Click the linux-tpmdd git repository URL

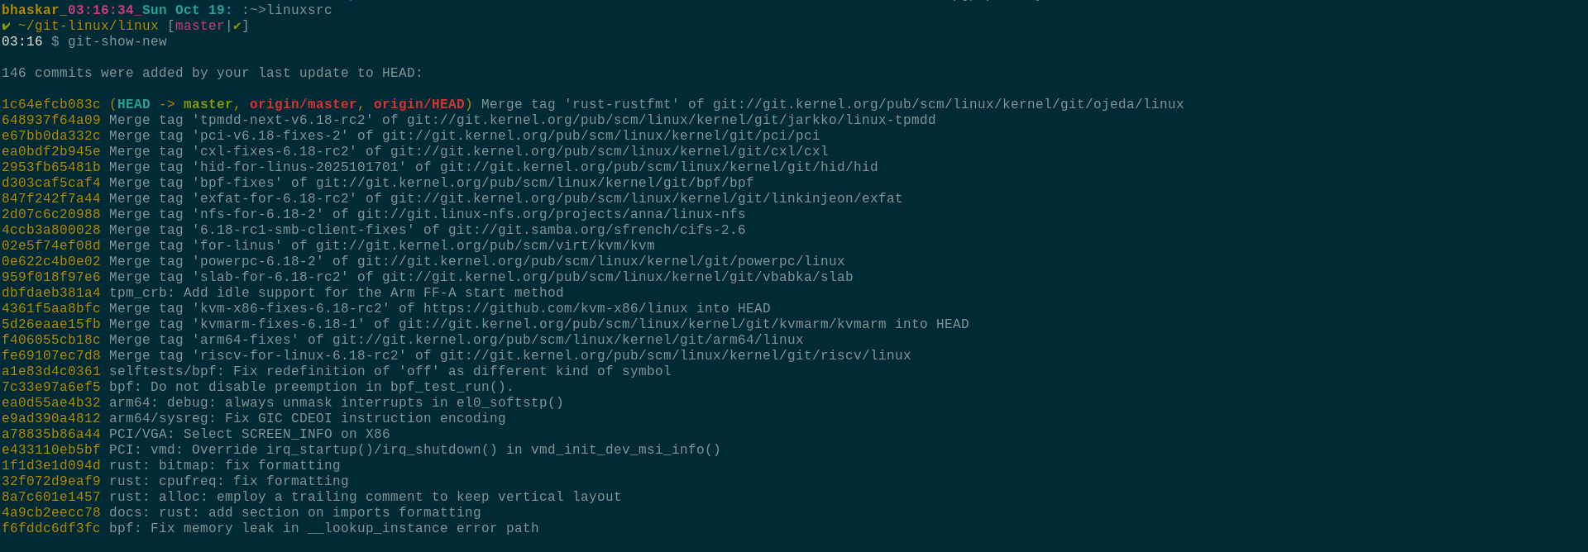(x=671, y=120)
